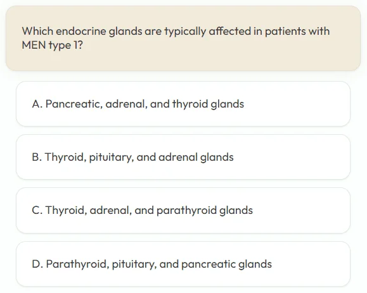Viewport: 367px width, 293px height.
Task: Click the letter 'D.' label of fourth option
Action: pos(37,264)
